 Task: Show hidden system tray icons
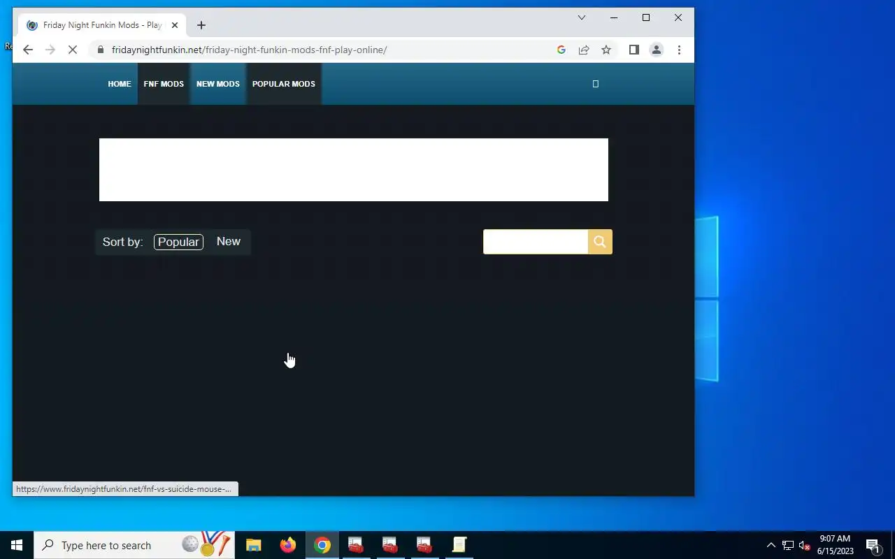[771, 545]
